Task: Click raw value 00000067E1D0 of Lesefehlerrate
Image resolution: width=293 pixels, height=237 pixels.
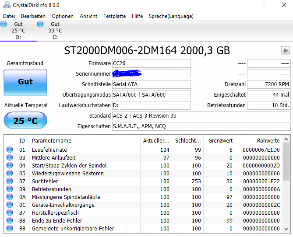Action: click(x=261, y=150)
